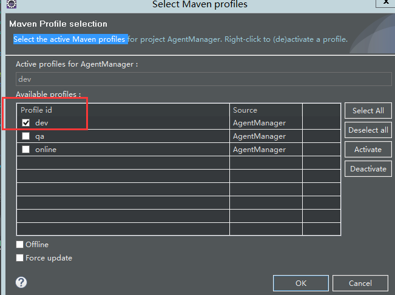Check the Force update box
Screen dimensions: 395x295
coord(20,258)
